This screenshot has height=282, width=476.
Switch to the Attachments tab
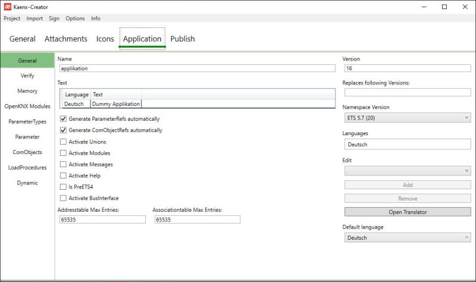pos(66,39)
